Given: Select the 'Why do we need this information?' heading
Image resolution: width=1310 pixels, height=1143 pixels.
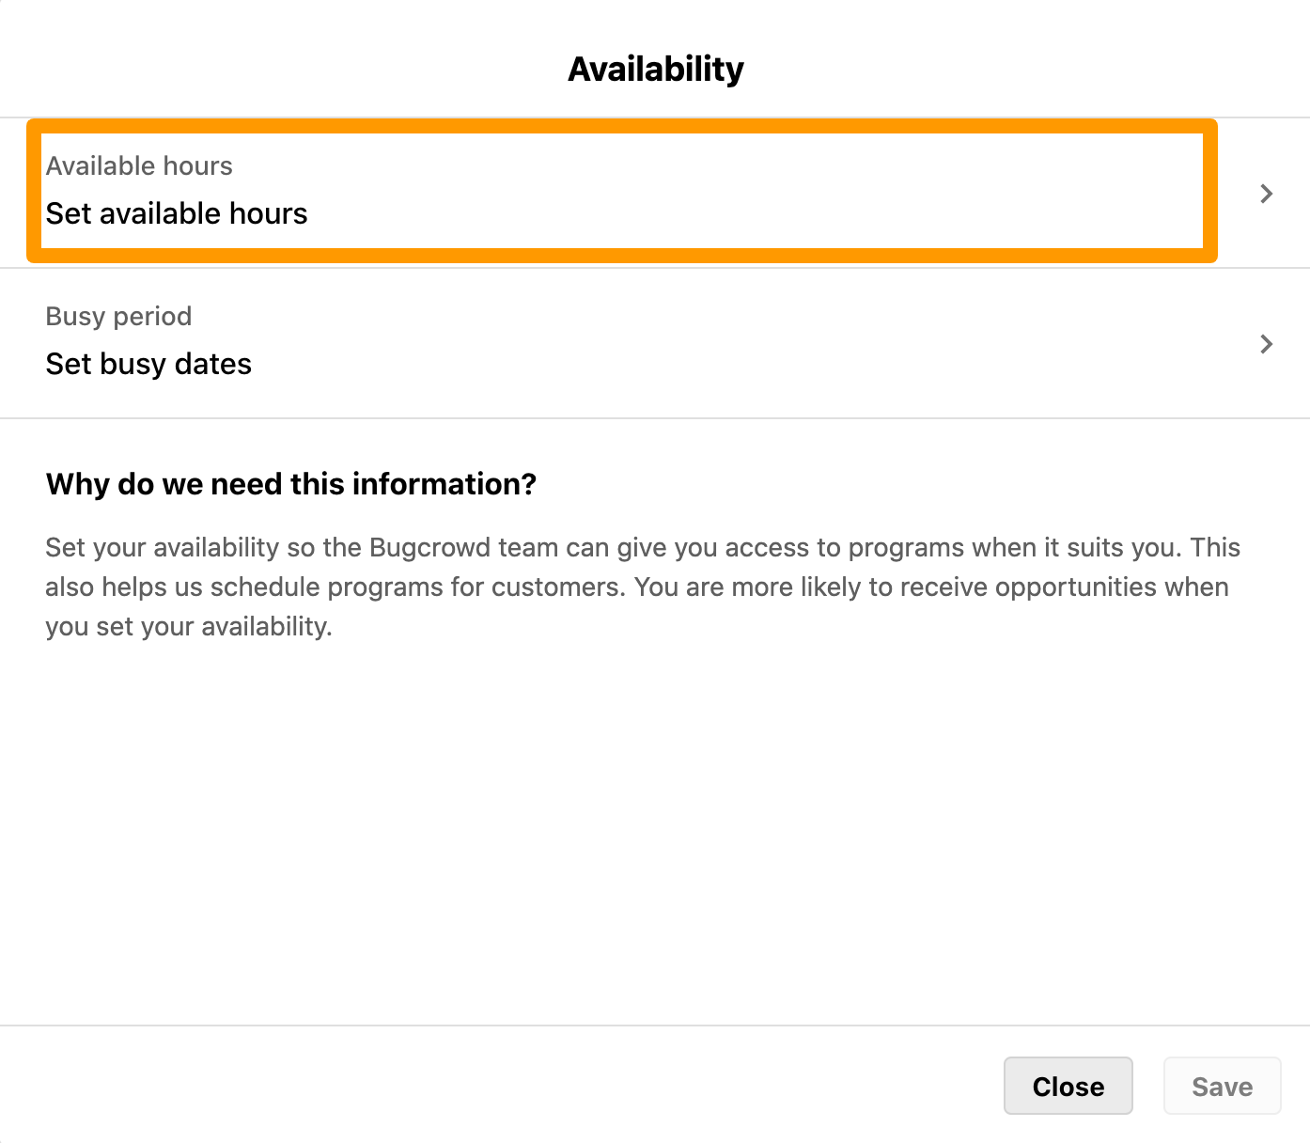Looking at the screenshot, I should (x=291, y=483).
